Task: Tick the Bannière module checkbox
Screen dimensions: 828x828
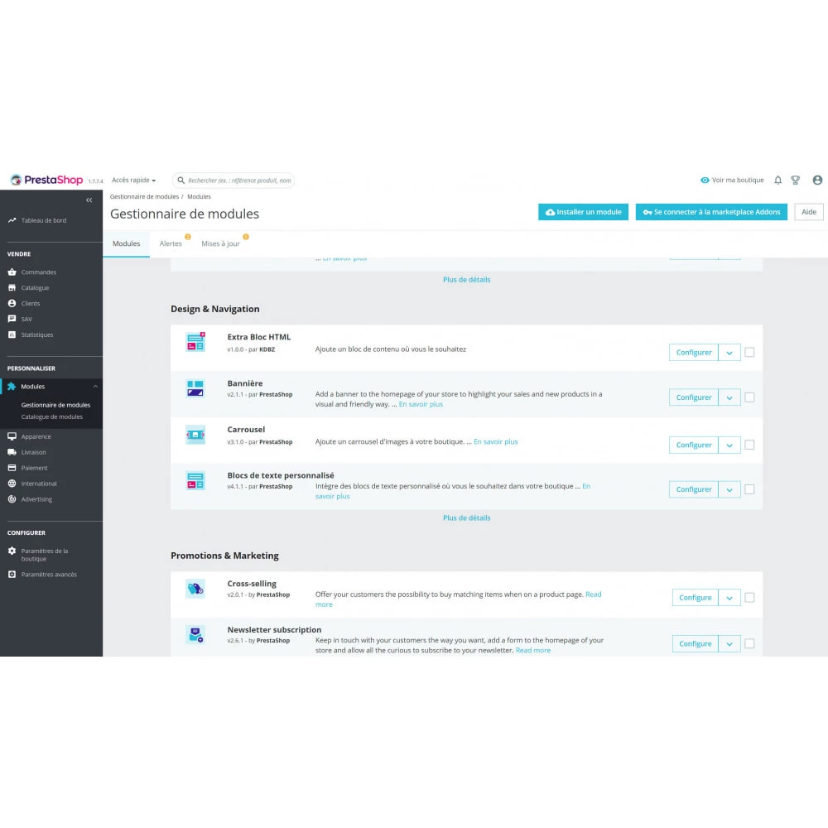Action: (x=749, y=397)
